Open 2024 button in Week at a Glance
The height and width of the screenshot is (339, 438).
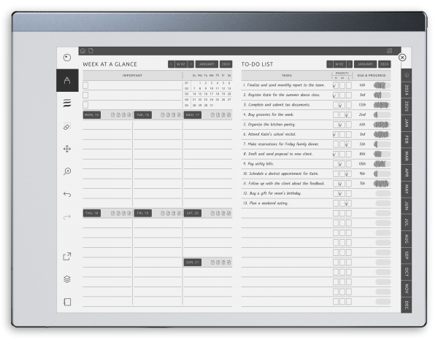(x=226, y=64)
